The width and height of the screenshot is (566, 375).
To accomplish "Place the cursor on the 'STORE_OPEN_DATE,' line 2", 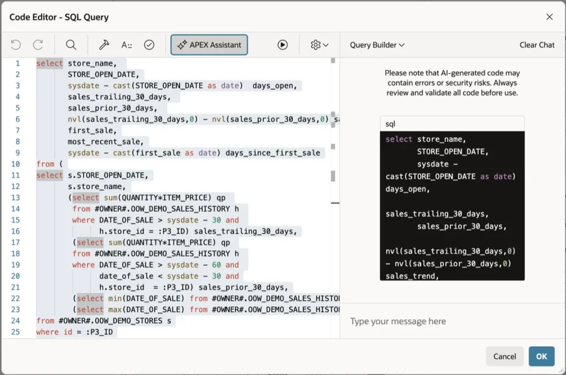I will pos(103,74).
